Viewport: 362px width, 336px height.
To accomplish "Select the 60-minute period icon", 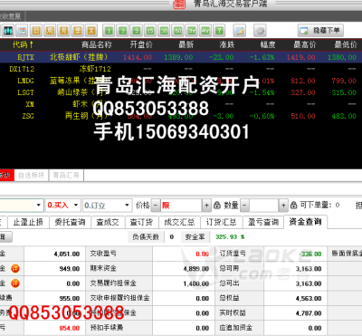I will 177,30.
